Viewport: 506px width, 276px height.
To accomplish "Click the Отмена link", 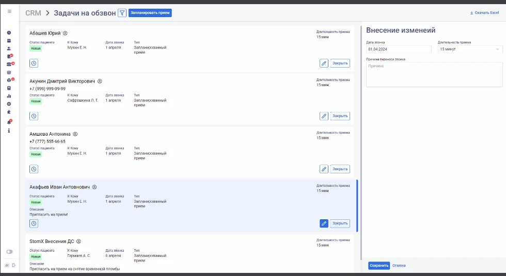I will click(x=399, y=266).
